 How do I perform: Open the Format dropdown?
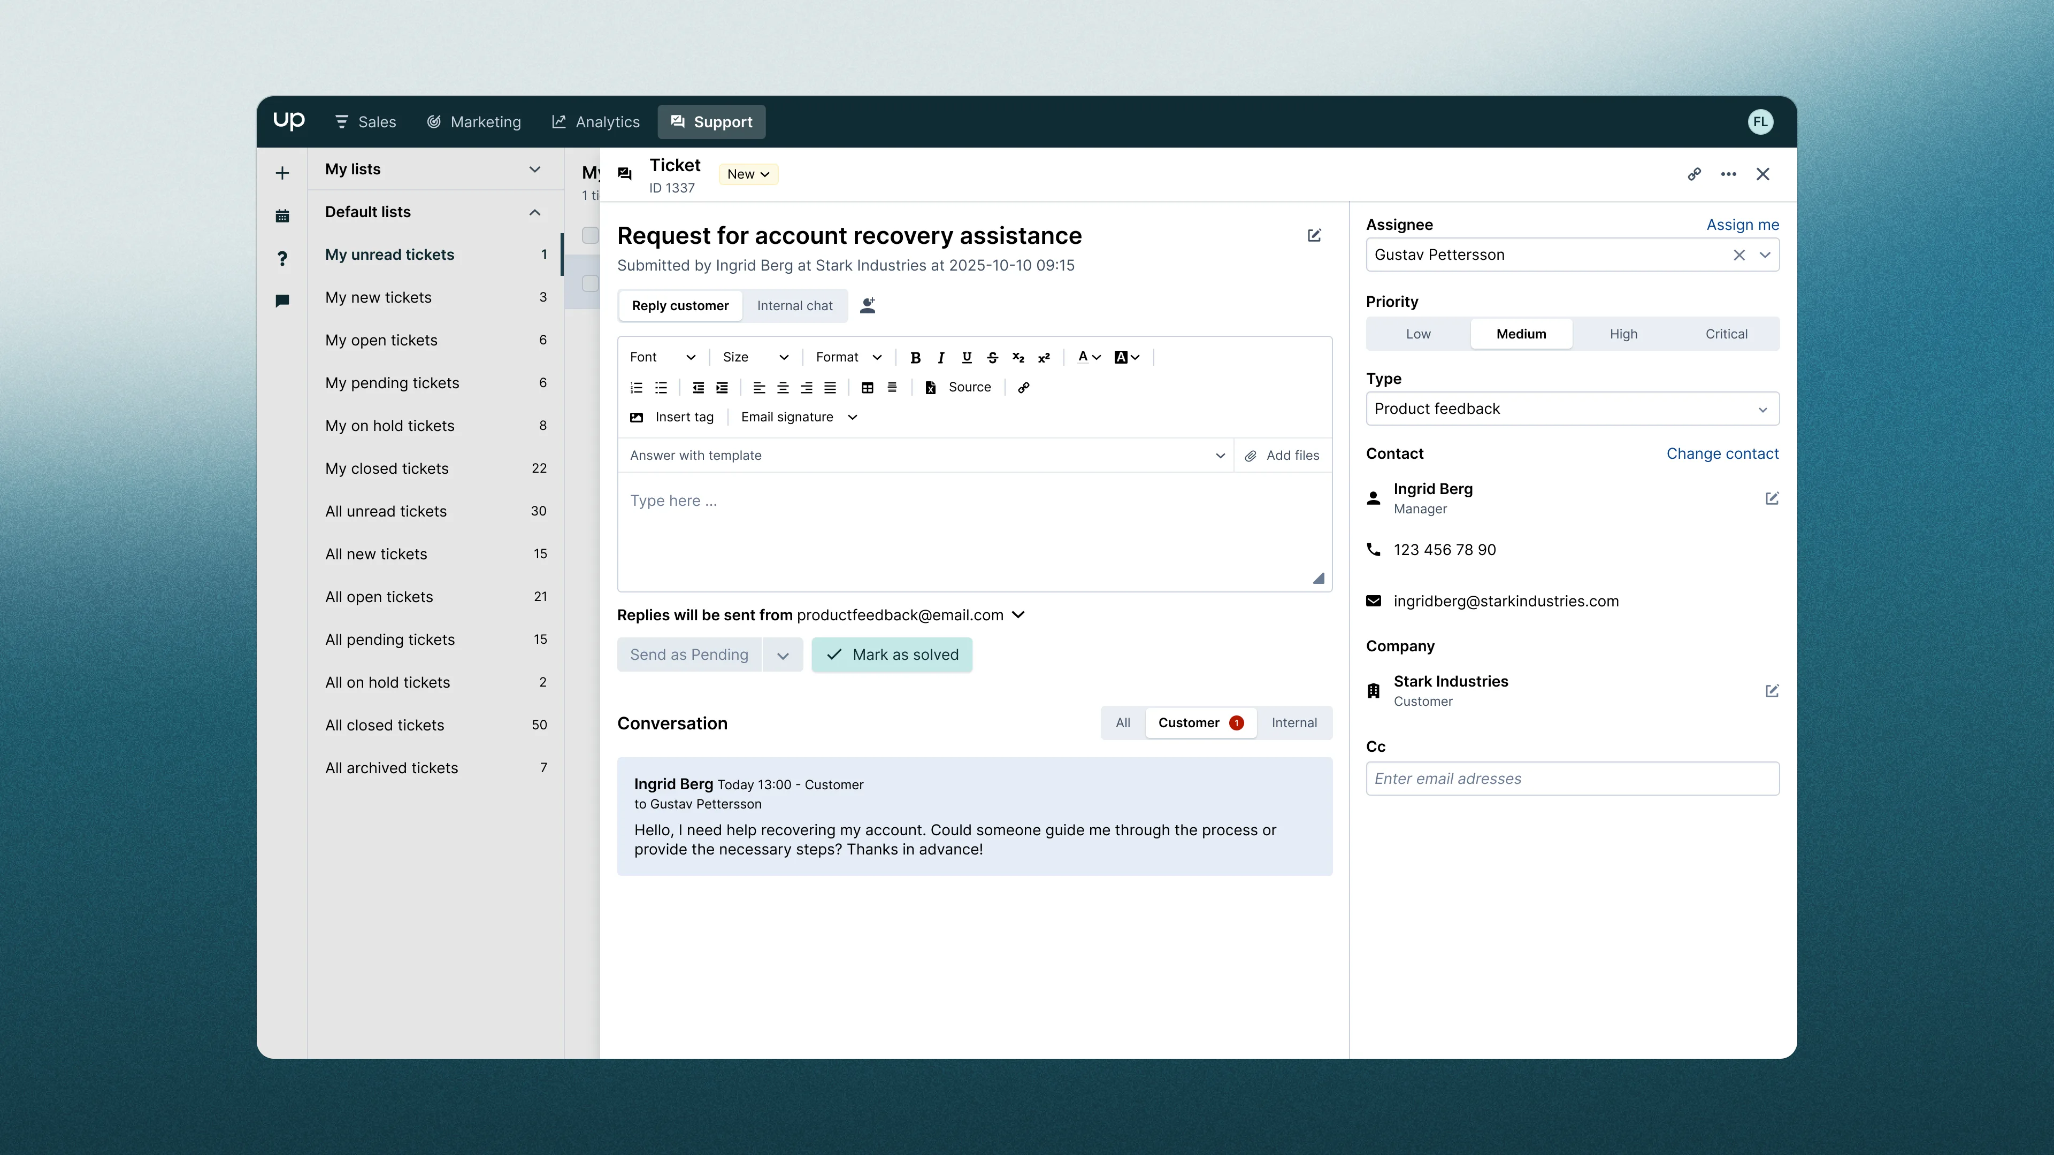(848, 357)
